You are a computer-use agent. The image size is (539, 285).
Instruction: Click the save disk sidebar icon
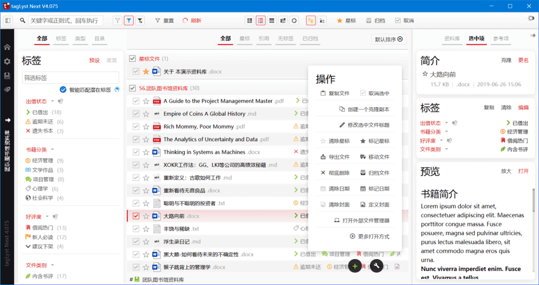(x=7, y=76)
